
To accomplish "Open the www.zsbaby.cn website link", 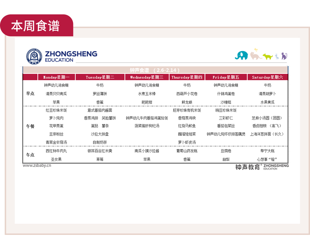I will 37,165.
